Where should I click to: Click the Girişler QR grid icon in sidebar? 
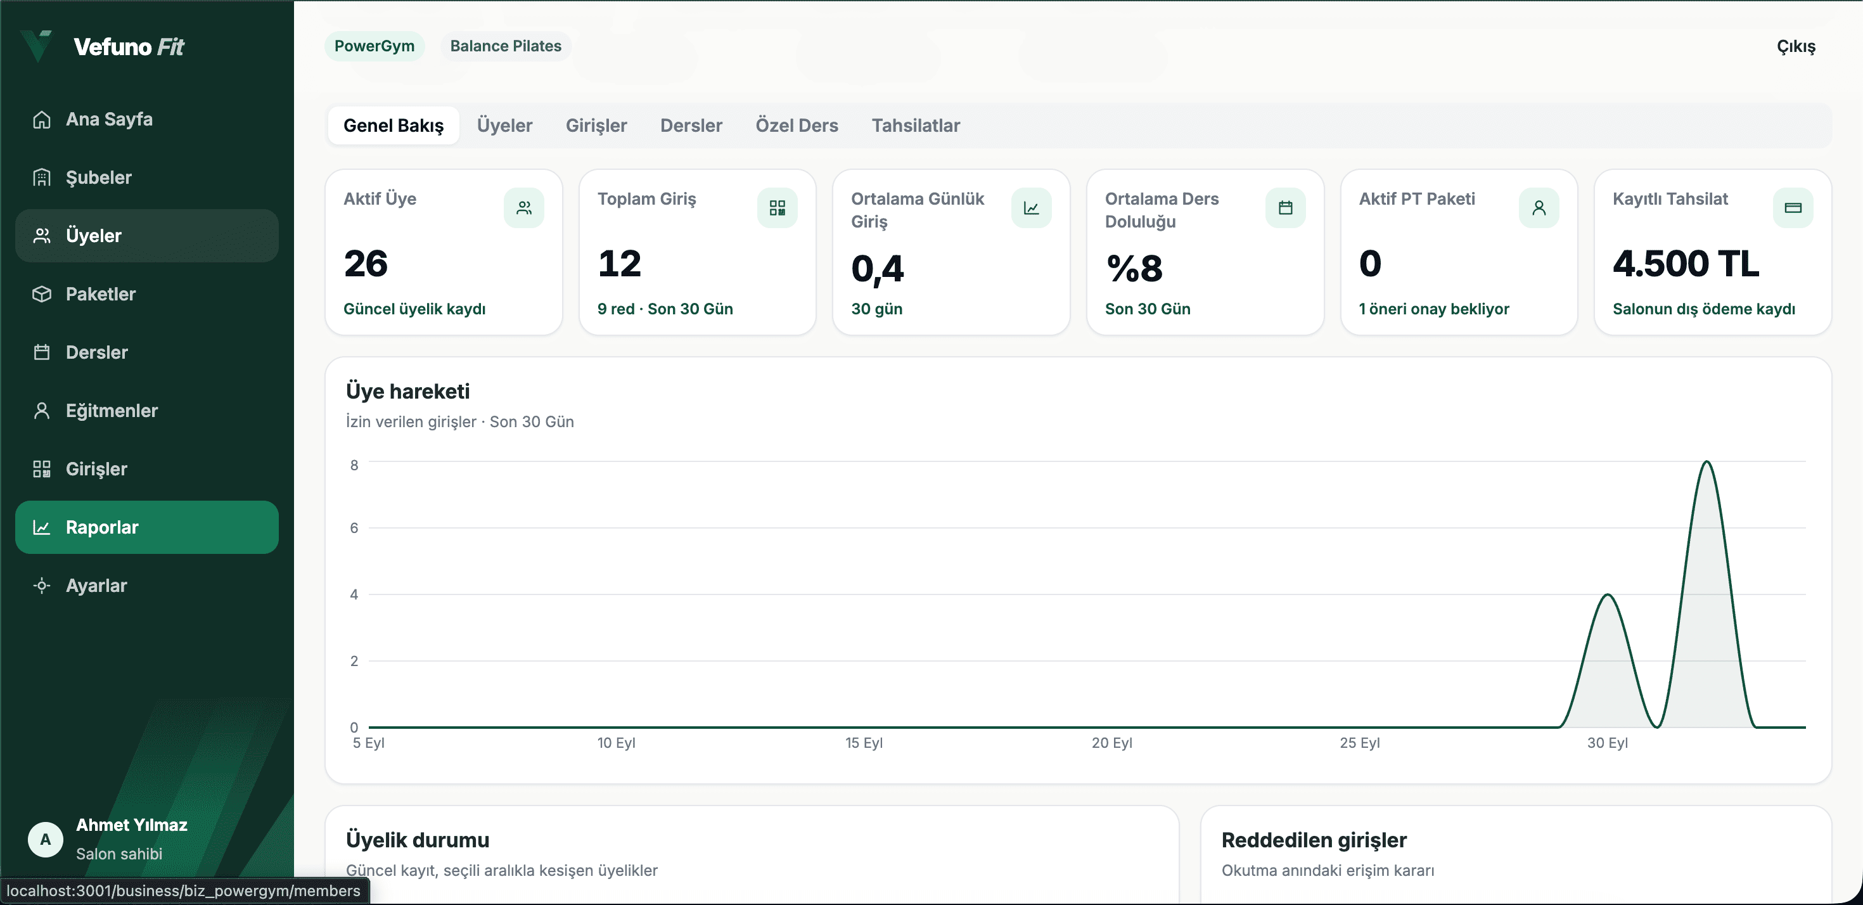42,469
